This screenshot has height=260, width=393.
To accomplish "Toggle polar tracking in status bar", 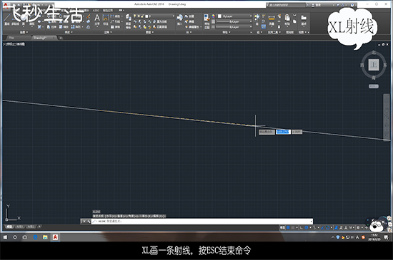I will [x=307, y=227].
